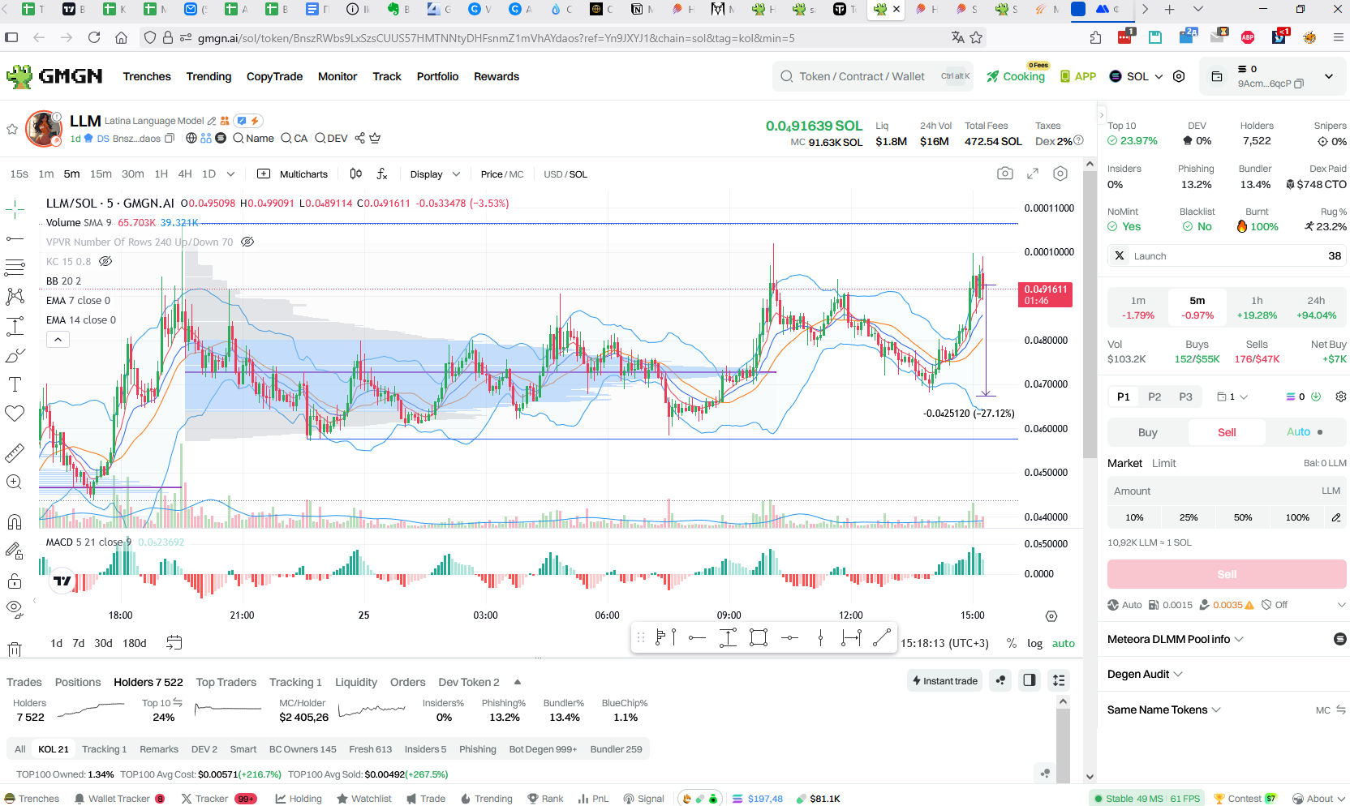
Task: Enable log scale on chart
Action: pyautogui.click(x=1034, y=643)
